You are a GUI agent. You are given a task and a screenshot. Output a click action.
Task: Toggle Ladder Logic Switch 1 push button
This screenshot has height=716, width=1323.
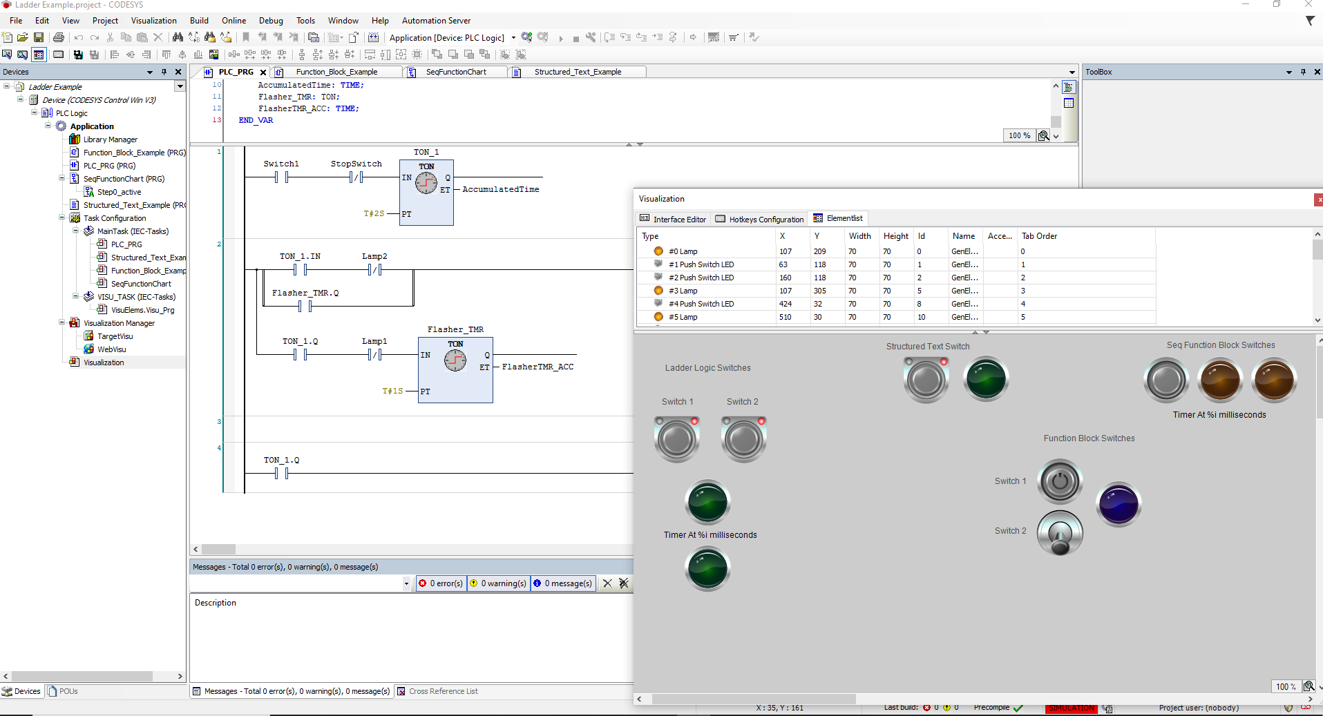pos(677,438)
